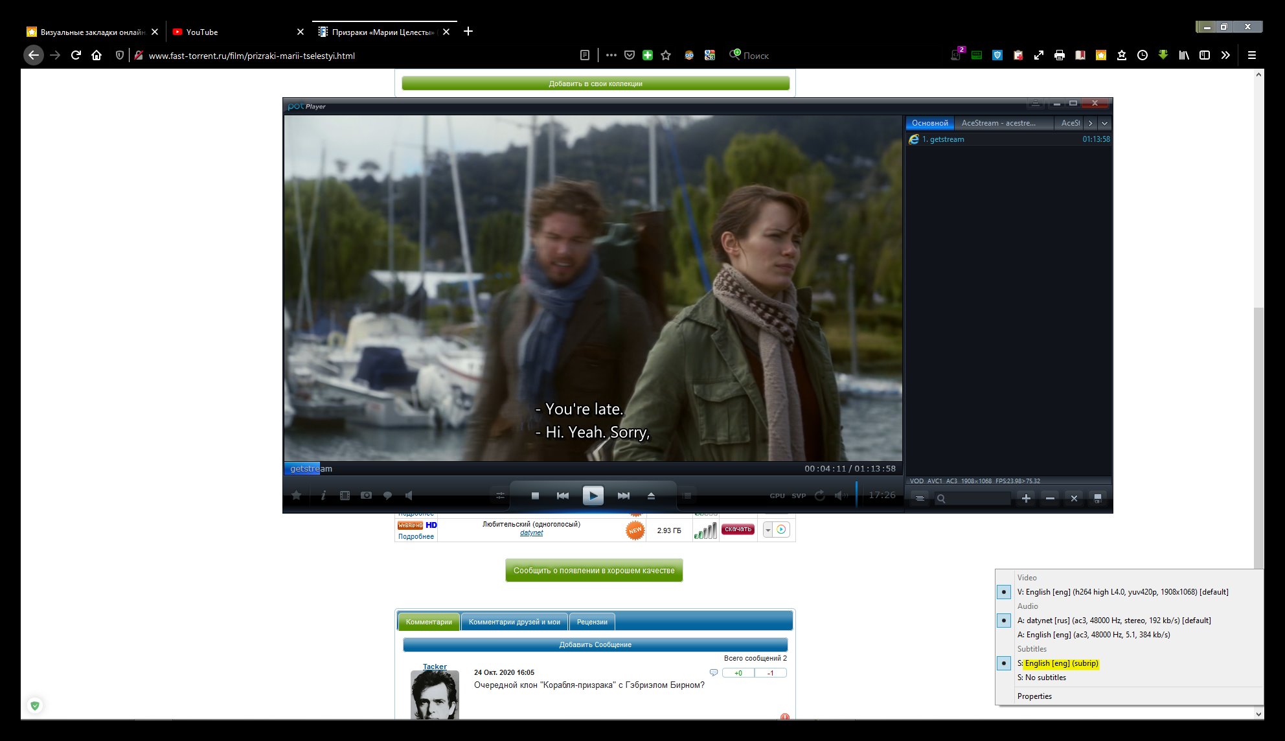Save the playlist with the disk icon
This screenshot has width=1285, height=741.
[x=1097, y=498]
